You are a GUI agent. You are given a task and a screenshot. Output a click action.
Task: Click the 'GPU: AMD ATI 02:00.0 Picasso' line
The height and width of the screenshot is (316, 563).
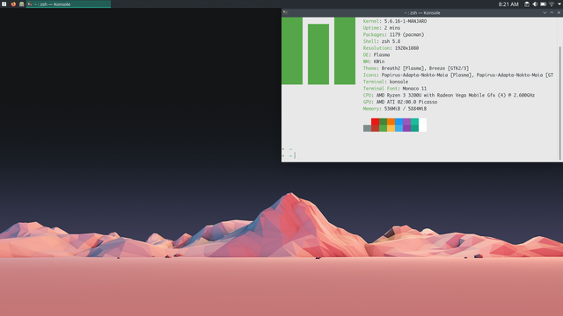[x=400, y=102]
